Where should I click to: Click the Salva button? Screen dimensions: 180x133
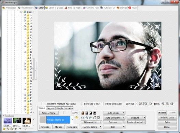(x=167, y=122)
